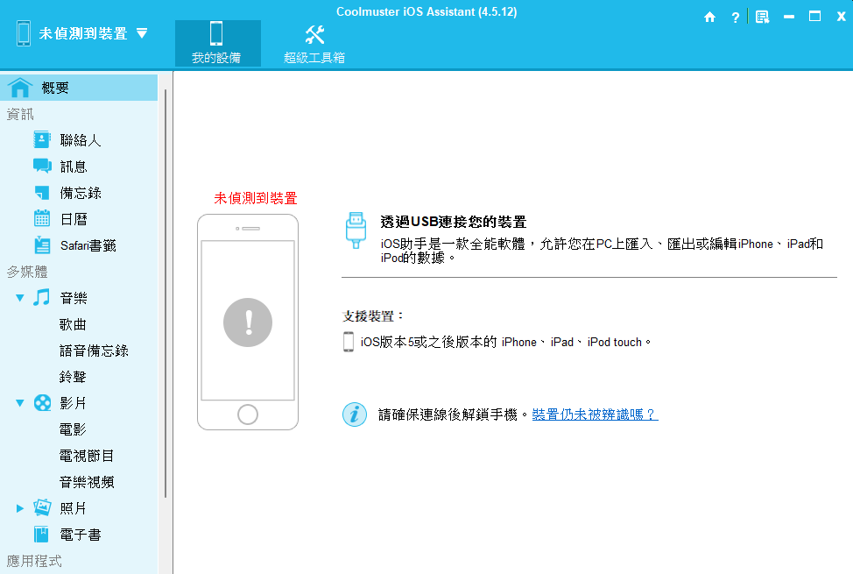The height and width of the screenshot is (574, 853).
Task: Click the phone placeholder image with exclamation mark
Action: pyautogui.click(x=248, y=322)
